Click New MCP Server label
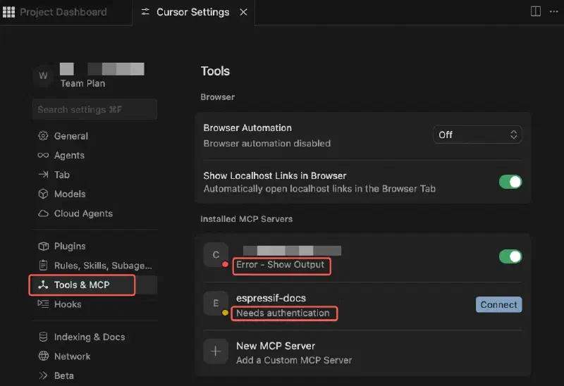Viewport: 564px width, 386px height. [276, 346]
